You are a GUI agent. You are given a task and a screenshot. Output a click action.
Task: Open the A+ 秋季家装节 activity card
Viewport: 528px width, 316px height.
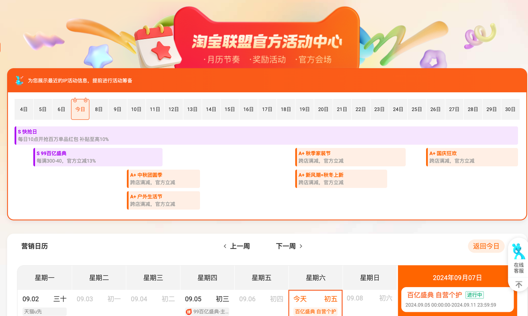[x=350, y=157]
